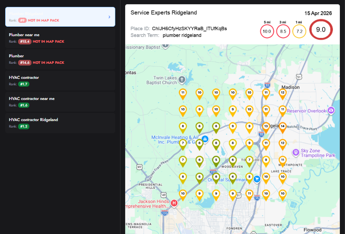Select 'HVAC contractor Ridgeland' keyword
Screen dimensions: 345x234
click(x=60, y=123)
